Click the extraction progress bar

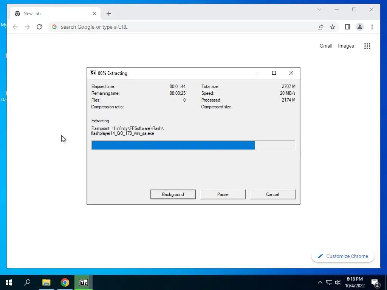193,145
